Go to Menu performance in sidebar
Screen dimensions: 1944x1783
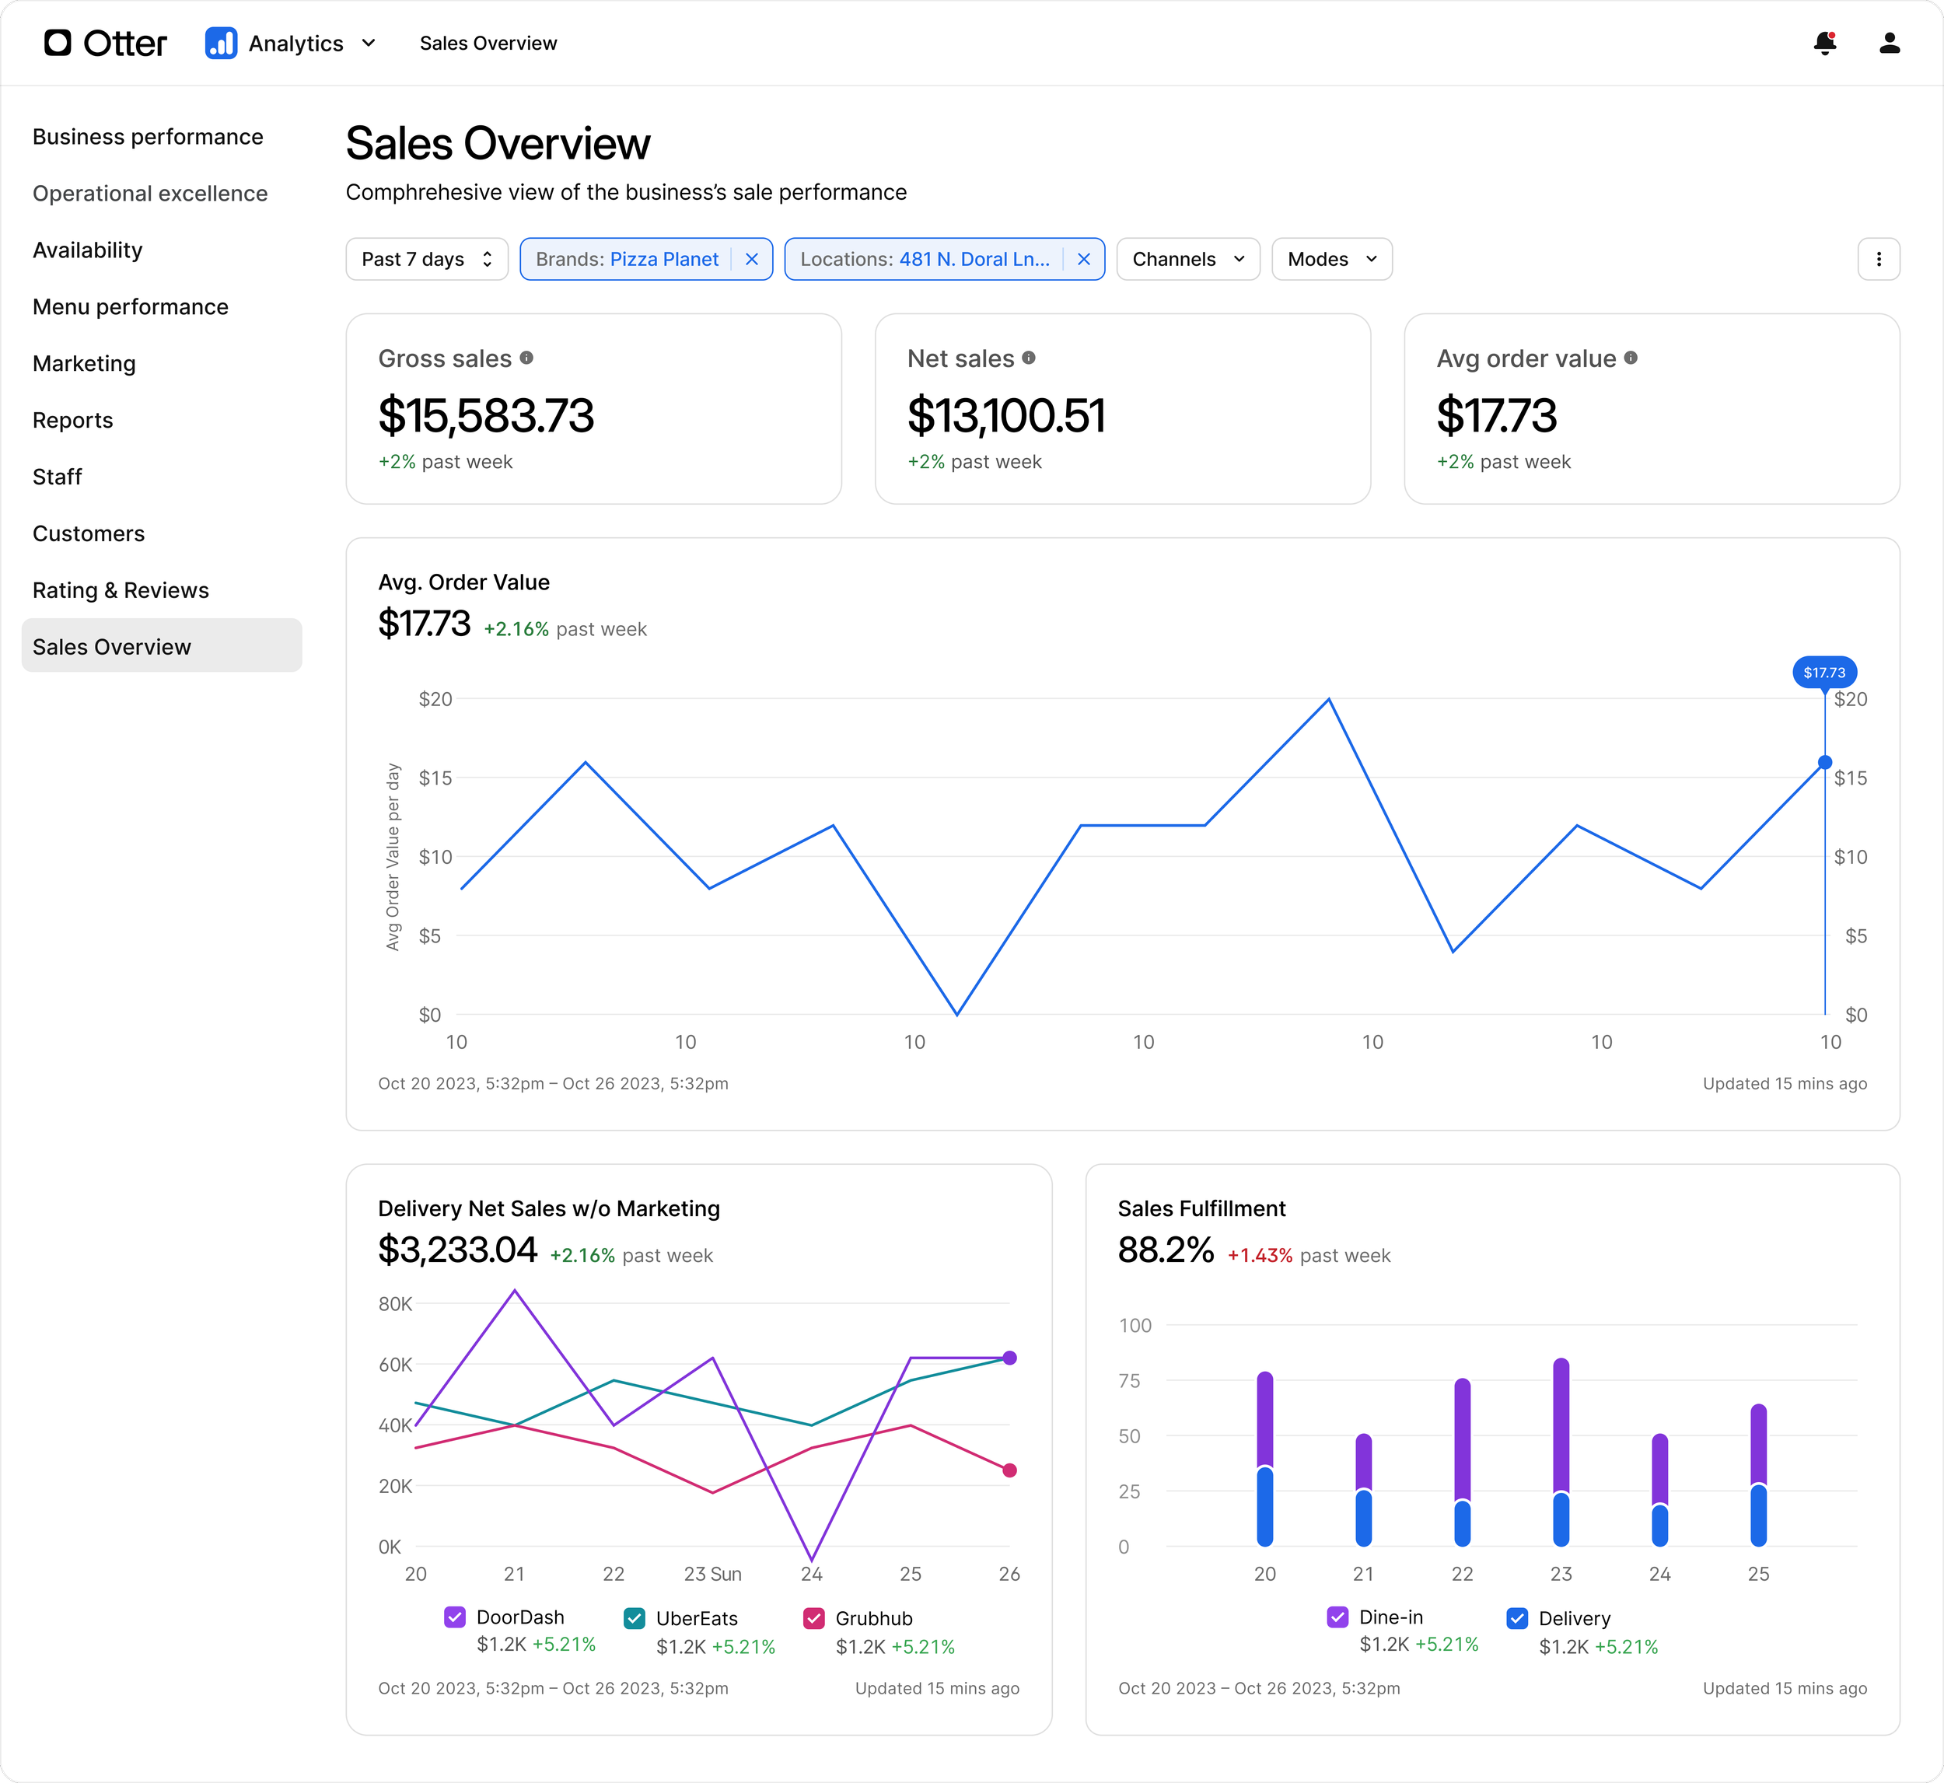pos(130,307)
